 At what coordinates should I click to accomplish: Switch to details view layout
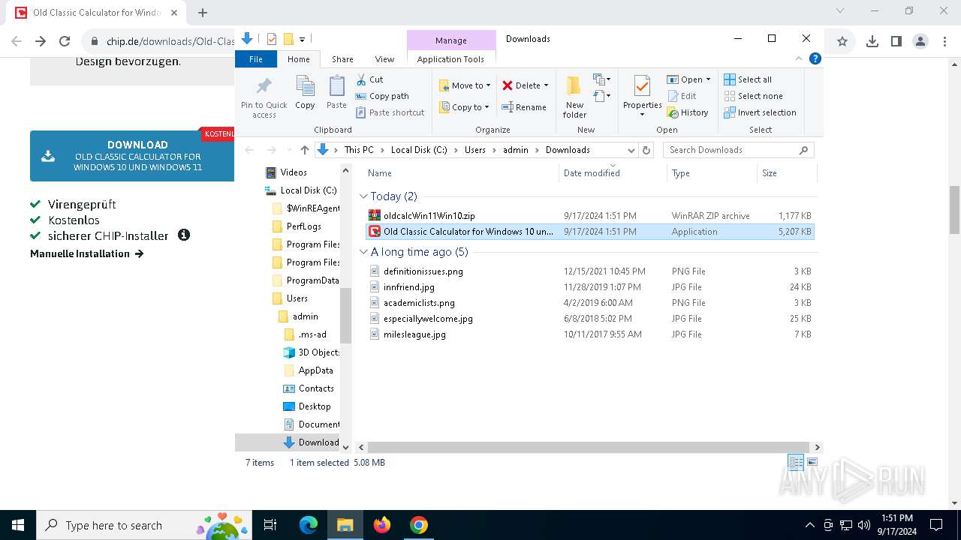[795, 462]
